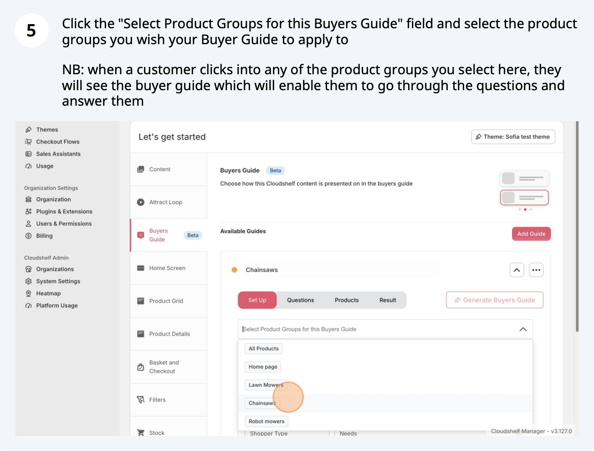This screenshot has height=451, width=594.
Task: Click the Select Product Groups input field
Action: [x=374, y=329]
